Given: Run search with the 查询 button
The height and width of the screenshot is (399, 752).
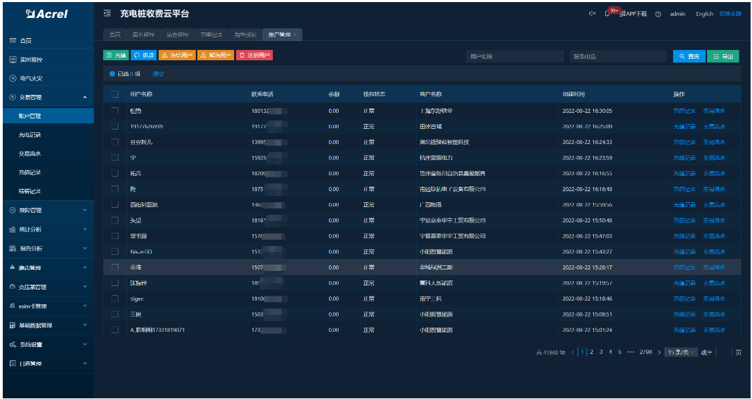Looking at the screenshot, I should [689, 56].
